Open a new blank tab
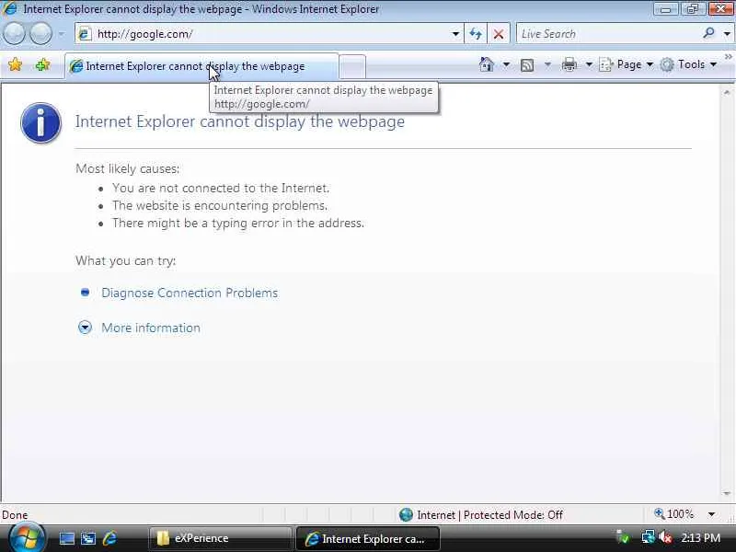Viewport: 736px width, 552px height. [352, 66]
